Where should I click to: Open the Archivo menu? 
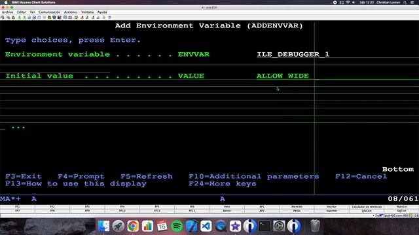pyautogui.click(x=7, y=12)
